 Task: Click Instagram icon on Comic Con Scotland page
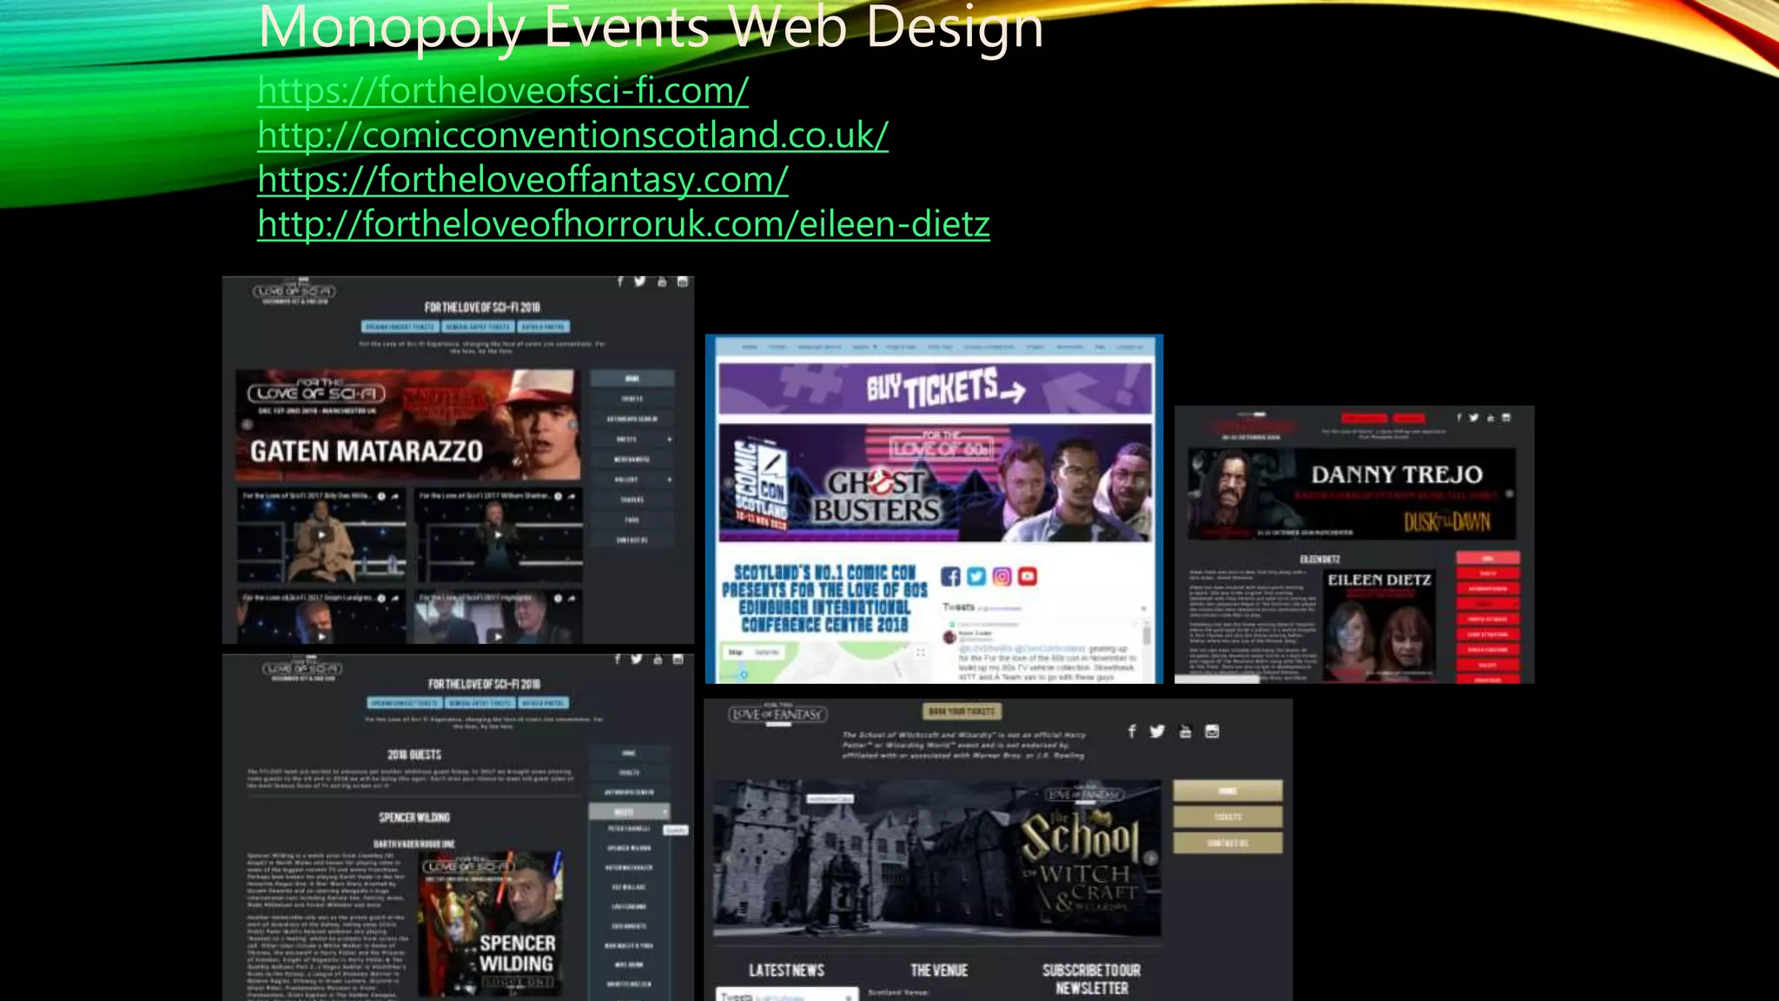tap(1002, 577)
